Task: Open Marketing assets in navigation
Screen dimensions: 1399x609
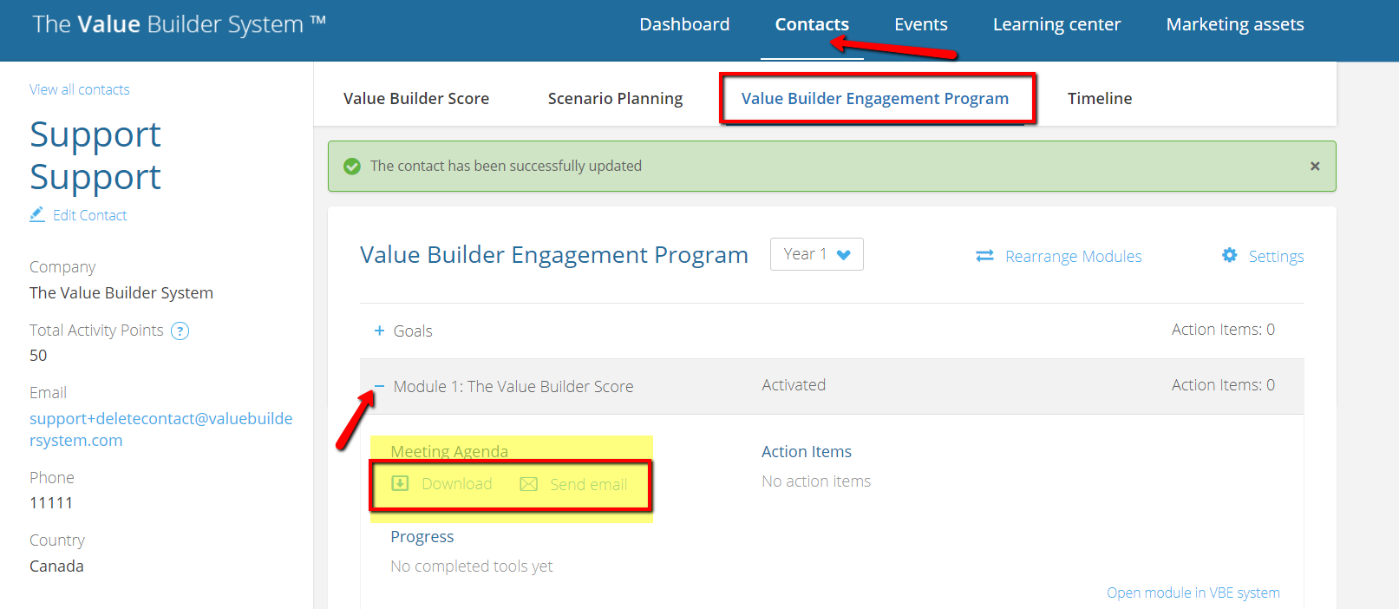Action: (1235, 24)
